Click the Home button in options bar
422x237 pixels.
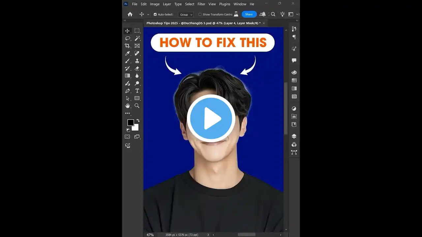(x=130, y=14)
